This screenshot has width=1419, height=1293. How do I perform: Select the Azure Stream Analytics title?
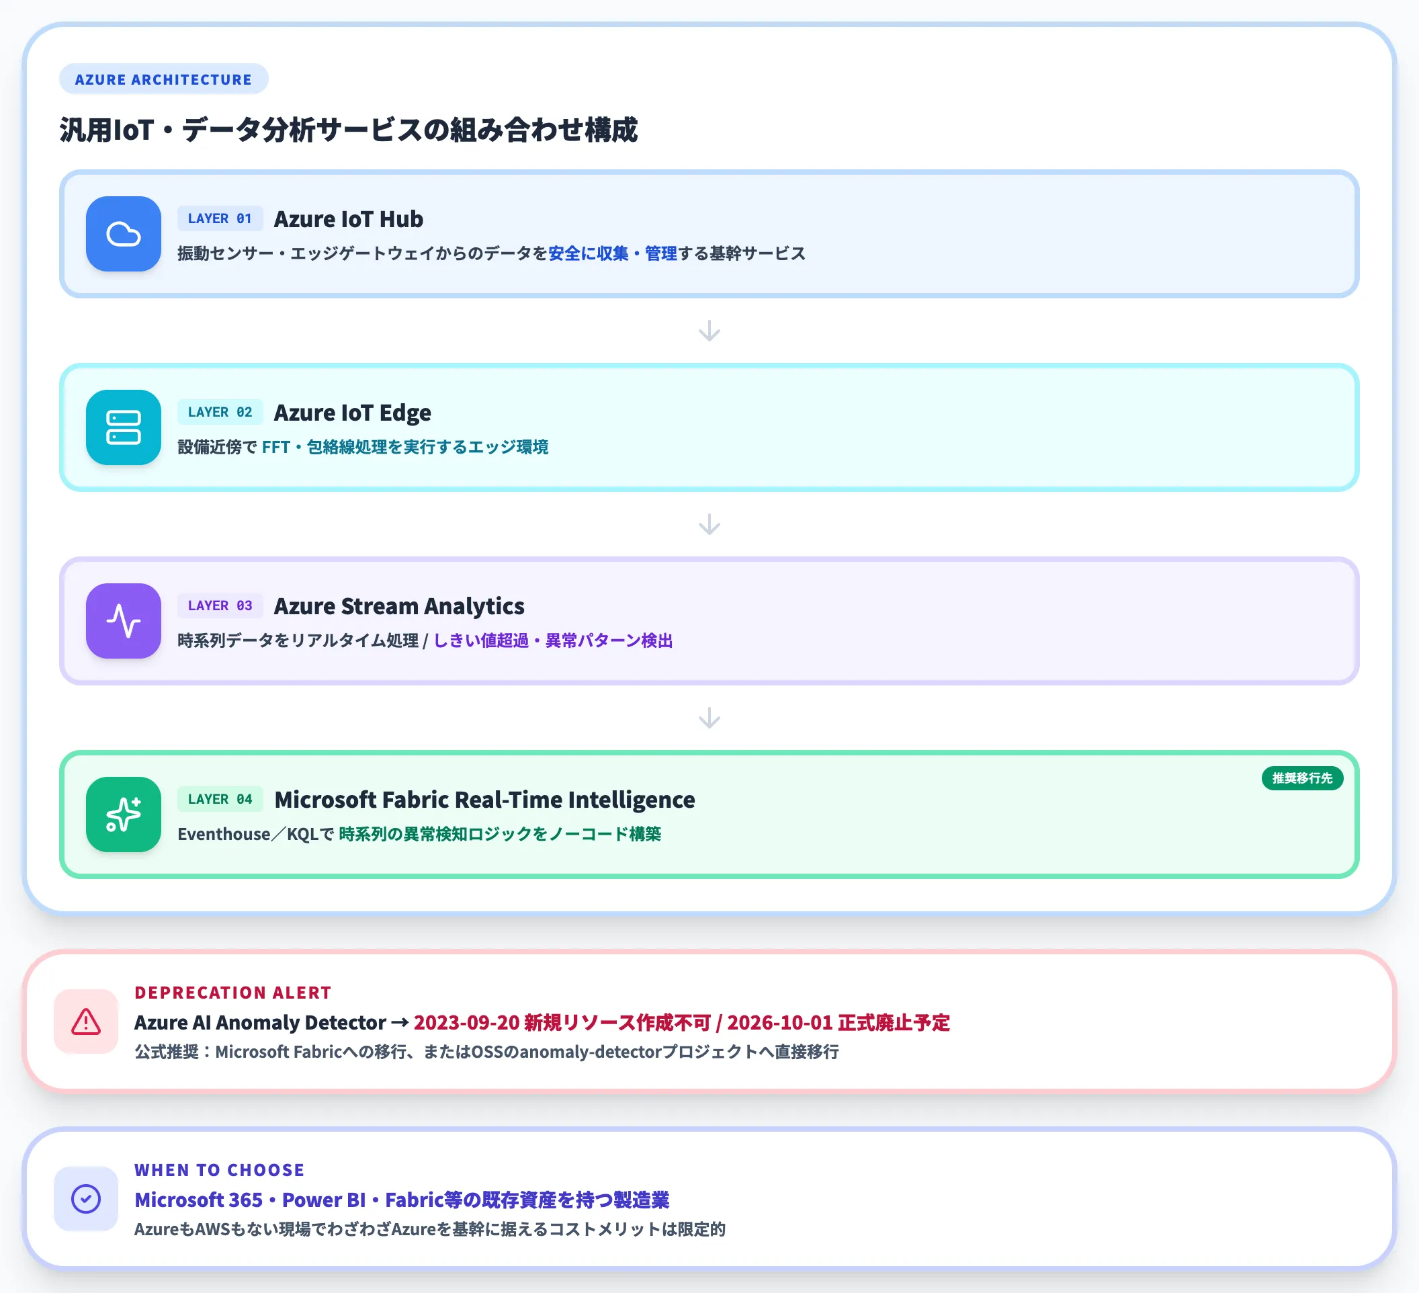pos(399,606)
